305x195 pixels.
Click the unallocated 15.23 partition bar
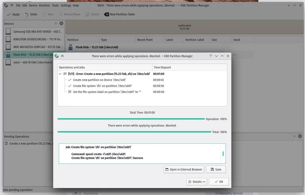click(184, 27)
